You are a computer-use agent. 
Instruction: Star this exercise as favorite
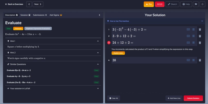pyautogui.click(x=202, y=4)
